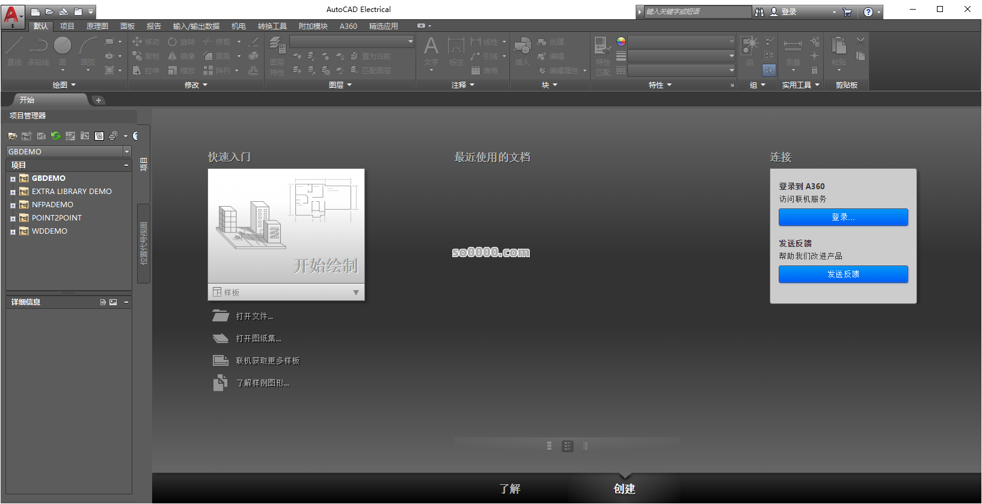Toggle the ribbon minimize button after 精选应用

point(421,26)
